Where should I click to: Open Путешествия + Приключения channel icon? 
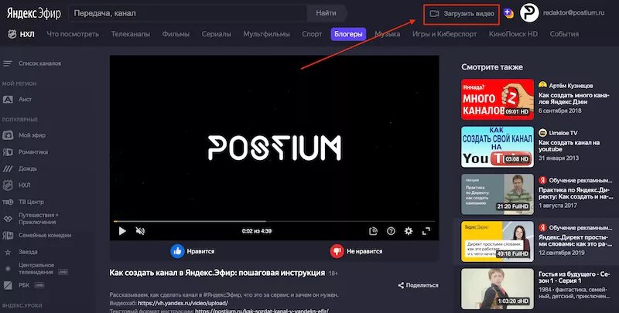click(x=8, y=219)
